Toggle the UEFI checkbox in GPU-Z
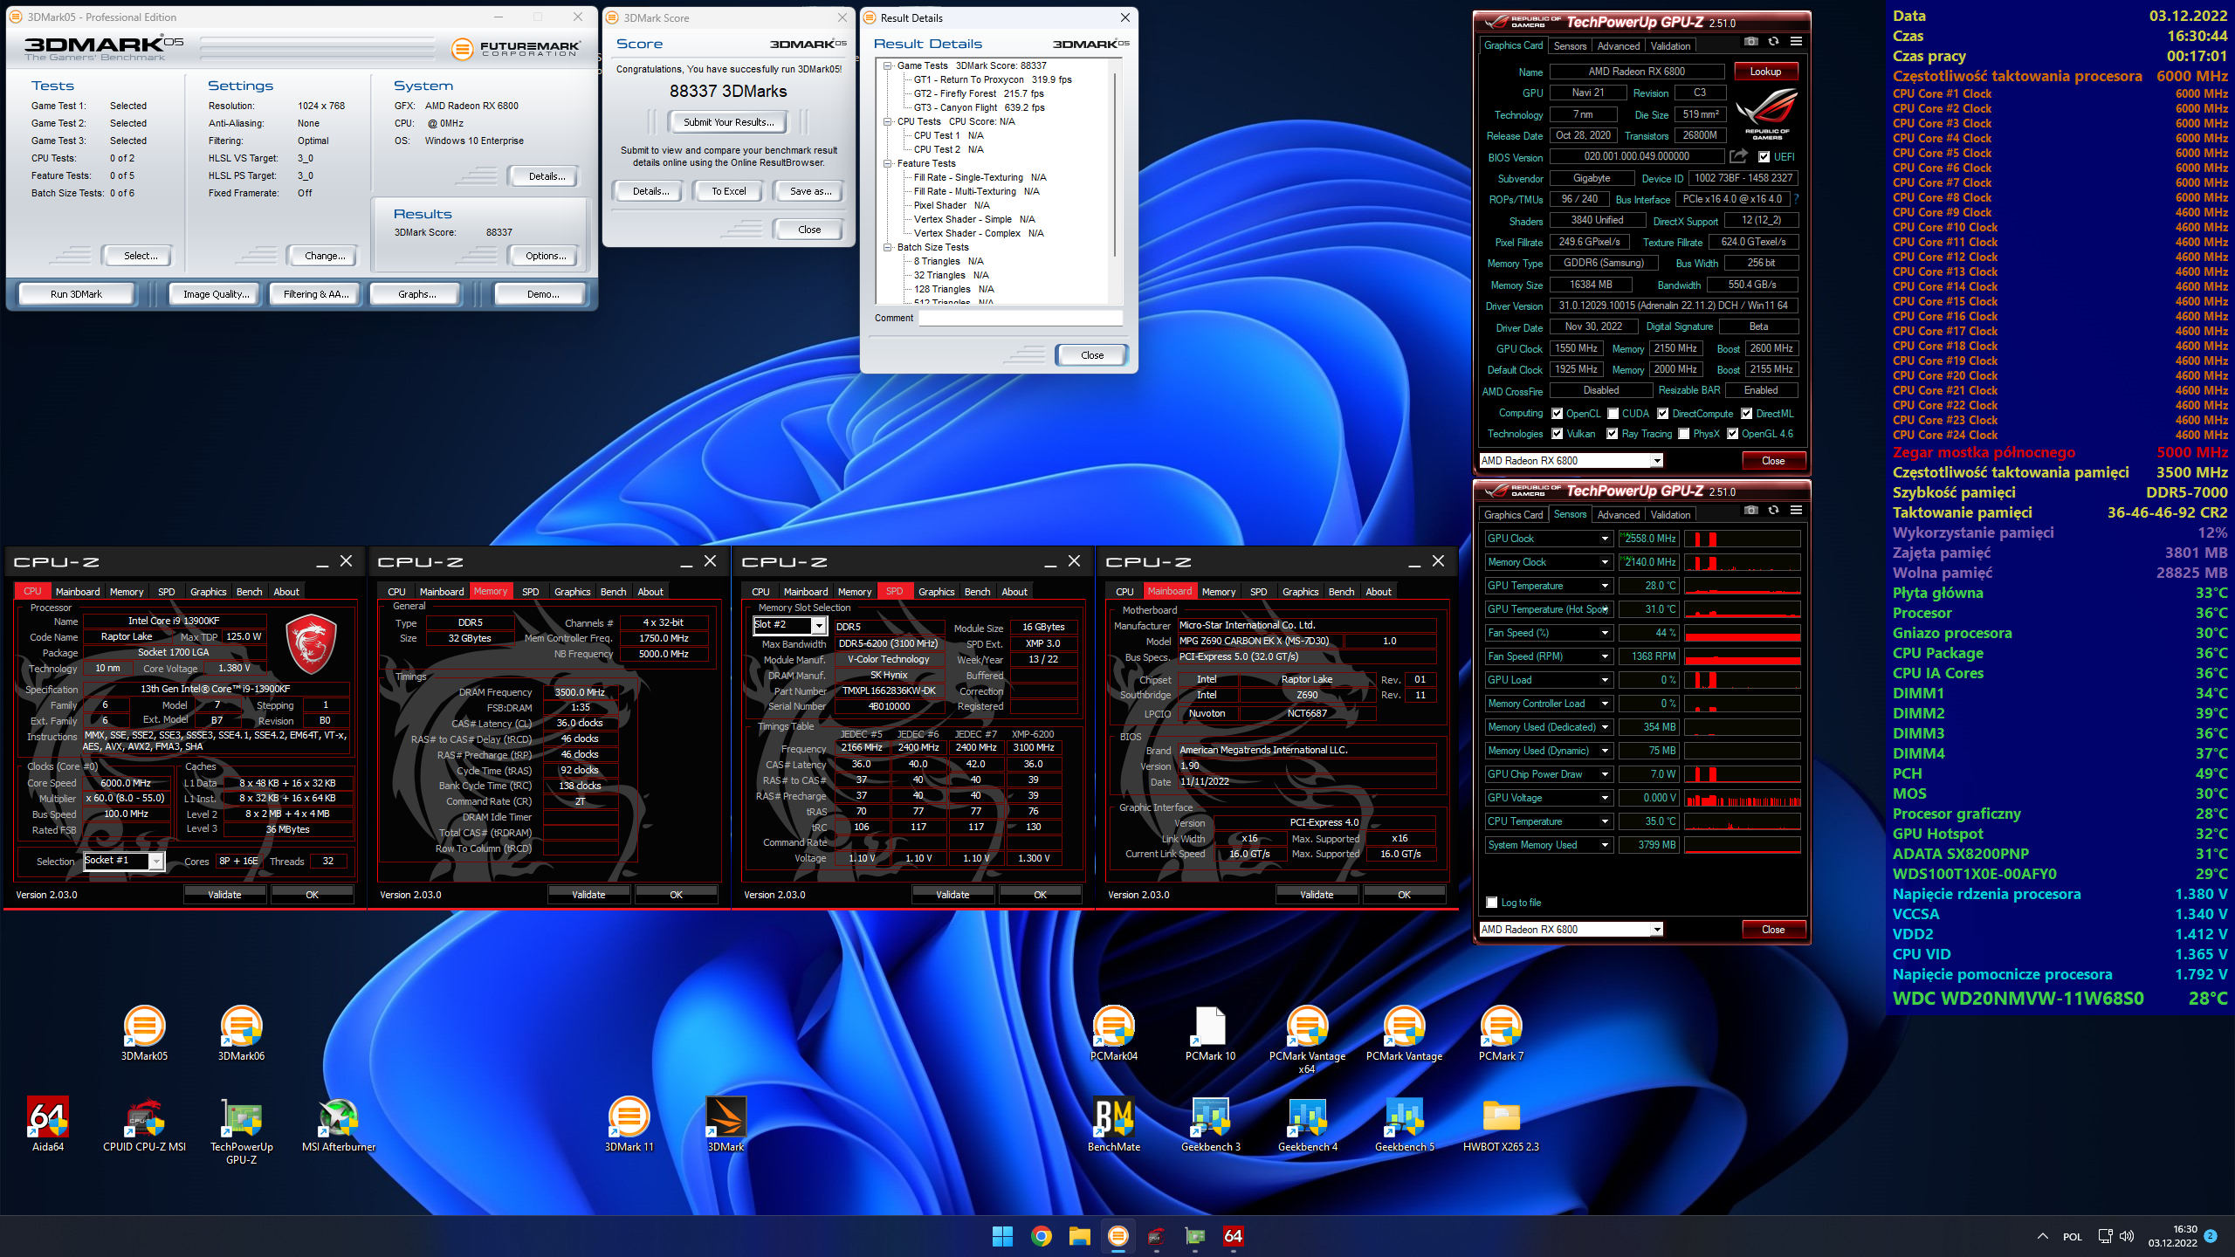Viewport: 2235px width, 1257px height. click(1764, 157)
